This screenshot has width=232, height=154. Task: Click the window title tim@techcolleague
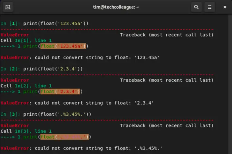116,7
